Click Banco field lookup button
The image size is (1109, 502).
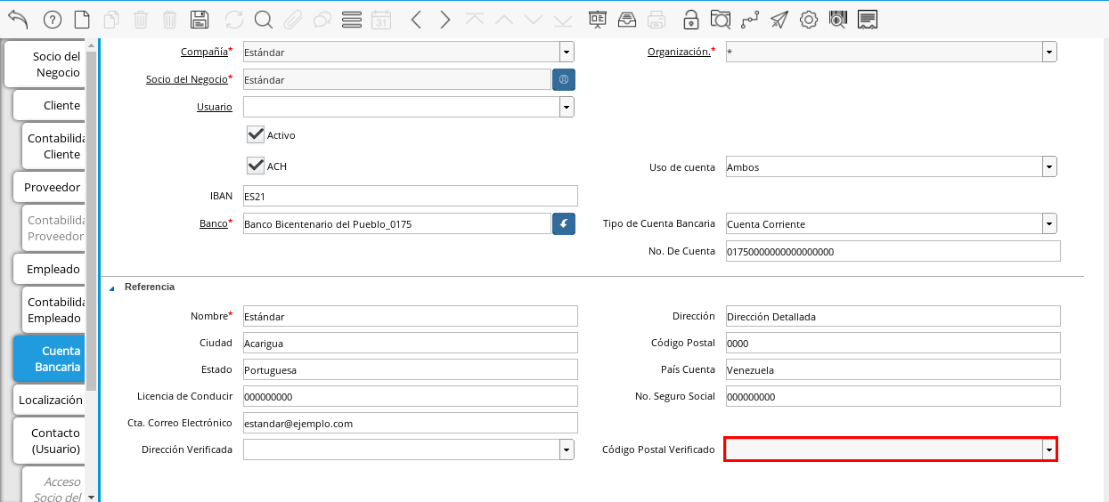coord(564,224)
